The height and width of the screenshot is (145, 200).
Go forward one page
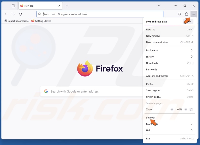[x=13, y=14]
